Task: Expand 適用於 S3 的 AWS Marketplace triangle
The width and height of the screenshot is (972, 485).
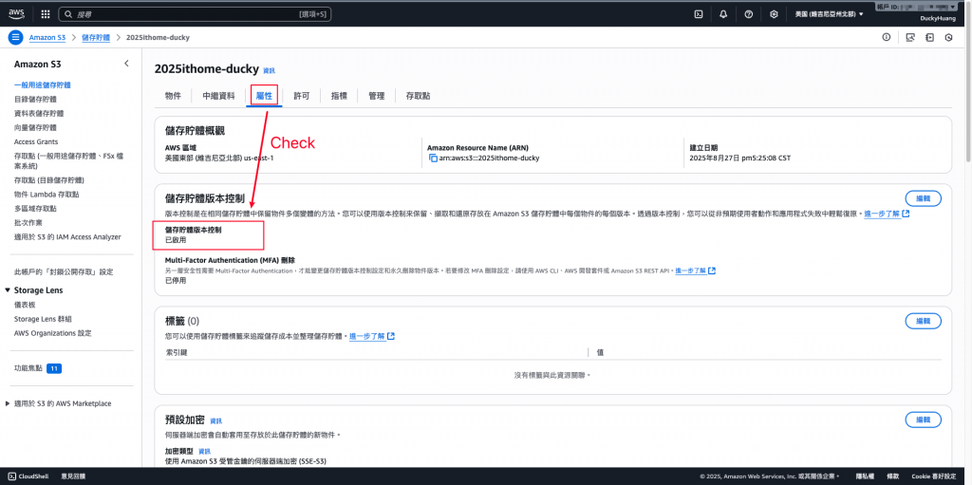Action: pyautogui.click(x=8, y=403)
